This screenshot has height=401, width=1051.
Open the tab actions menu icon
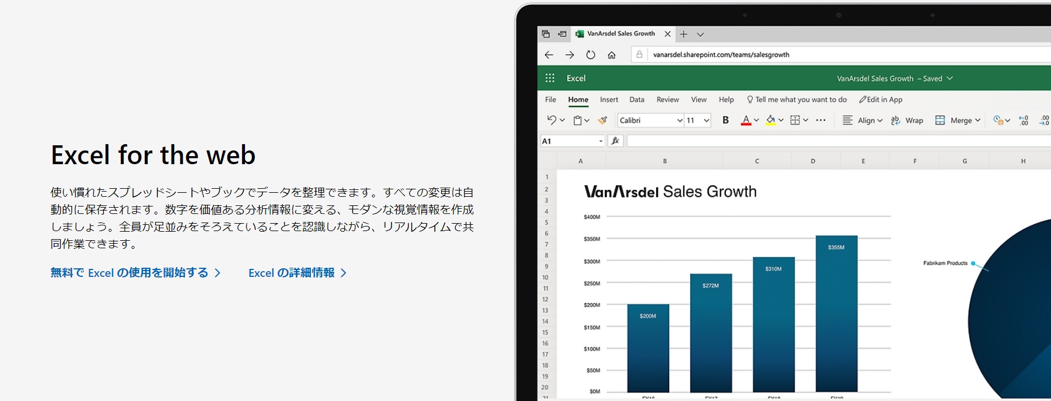click(x=546, y=34)
